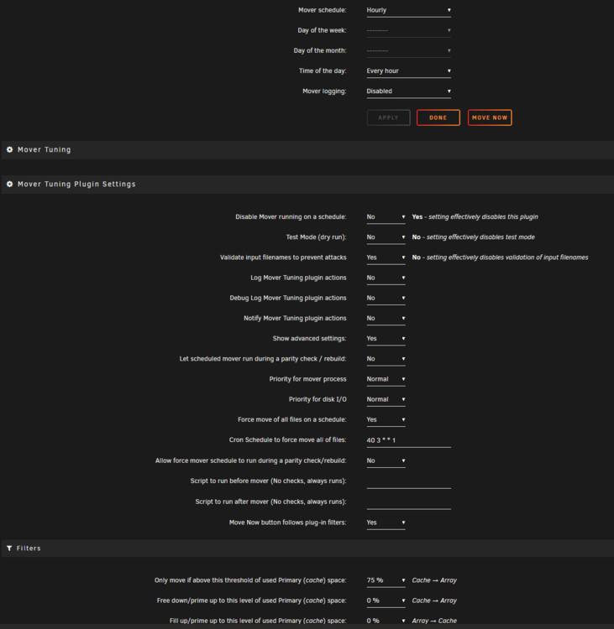
Task: Click the Mover Tuning Plugin Settings gear icon
Action: point(9,184)
